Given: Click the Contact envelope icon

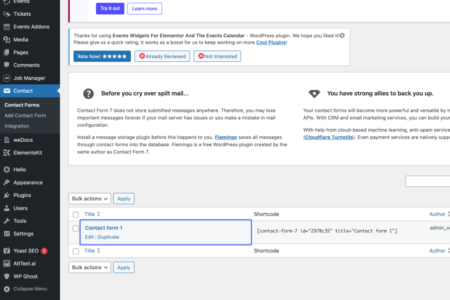Looking at the screenshot, I should point(7,90).
